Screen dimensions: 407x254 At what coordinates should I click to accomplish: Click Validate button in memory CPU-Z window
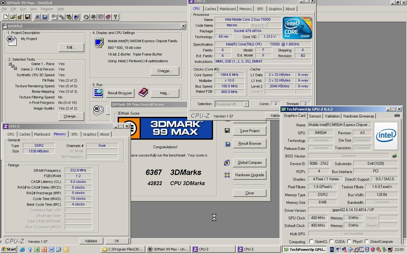tap(91, 241)
